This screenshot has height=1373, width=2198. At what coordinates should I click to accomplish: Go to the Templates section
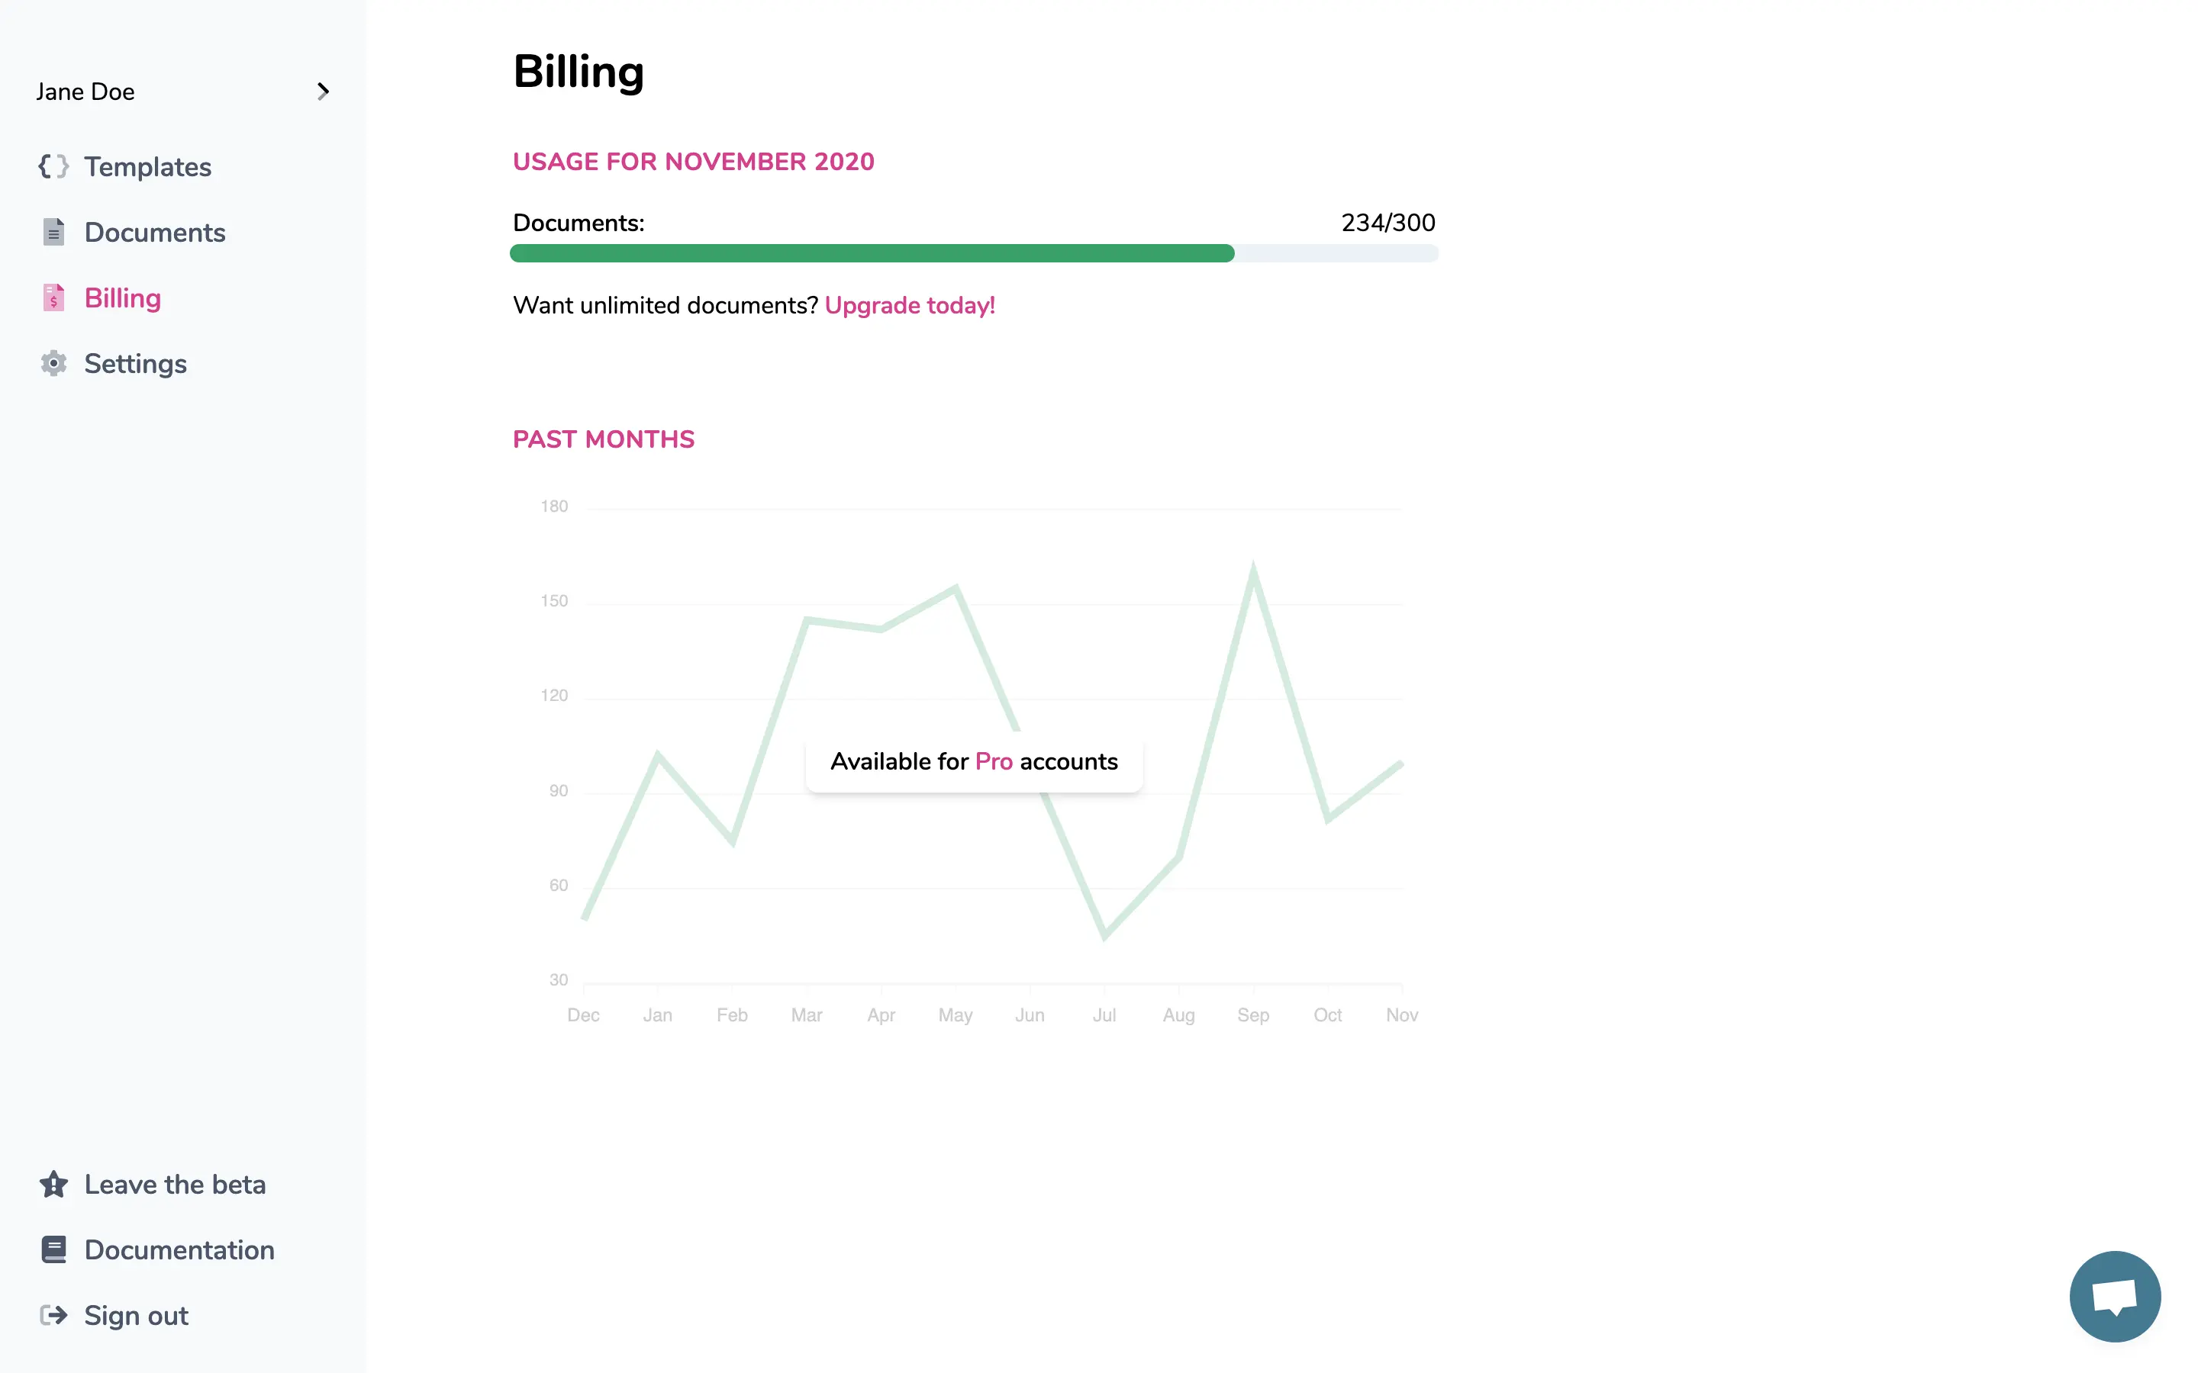click(147, 167)
